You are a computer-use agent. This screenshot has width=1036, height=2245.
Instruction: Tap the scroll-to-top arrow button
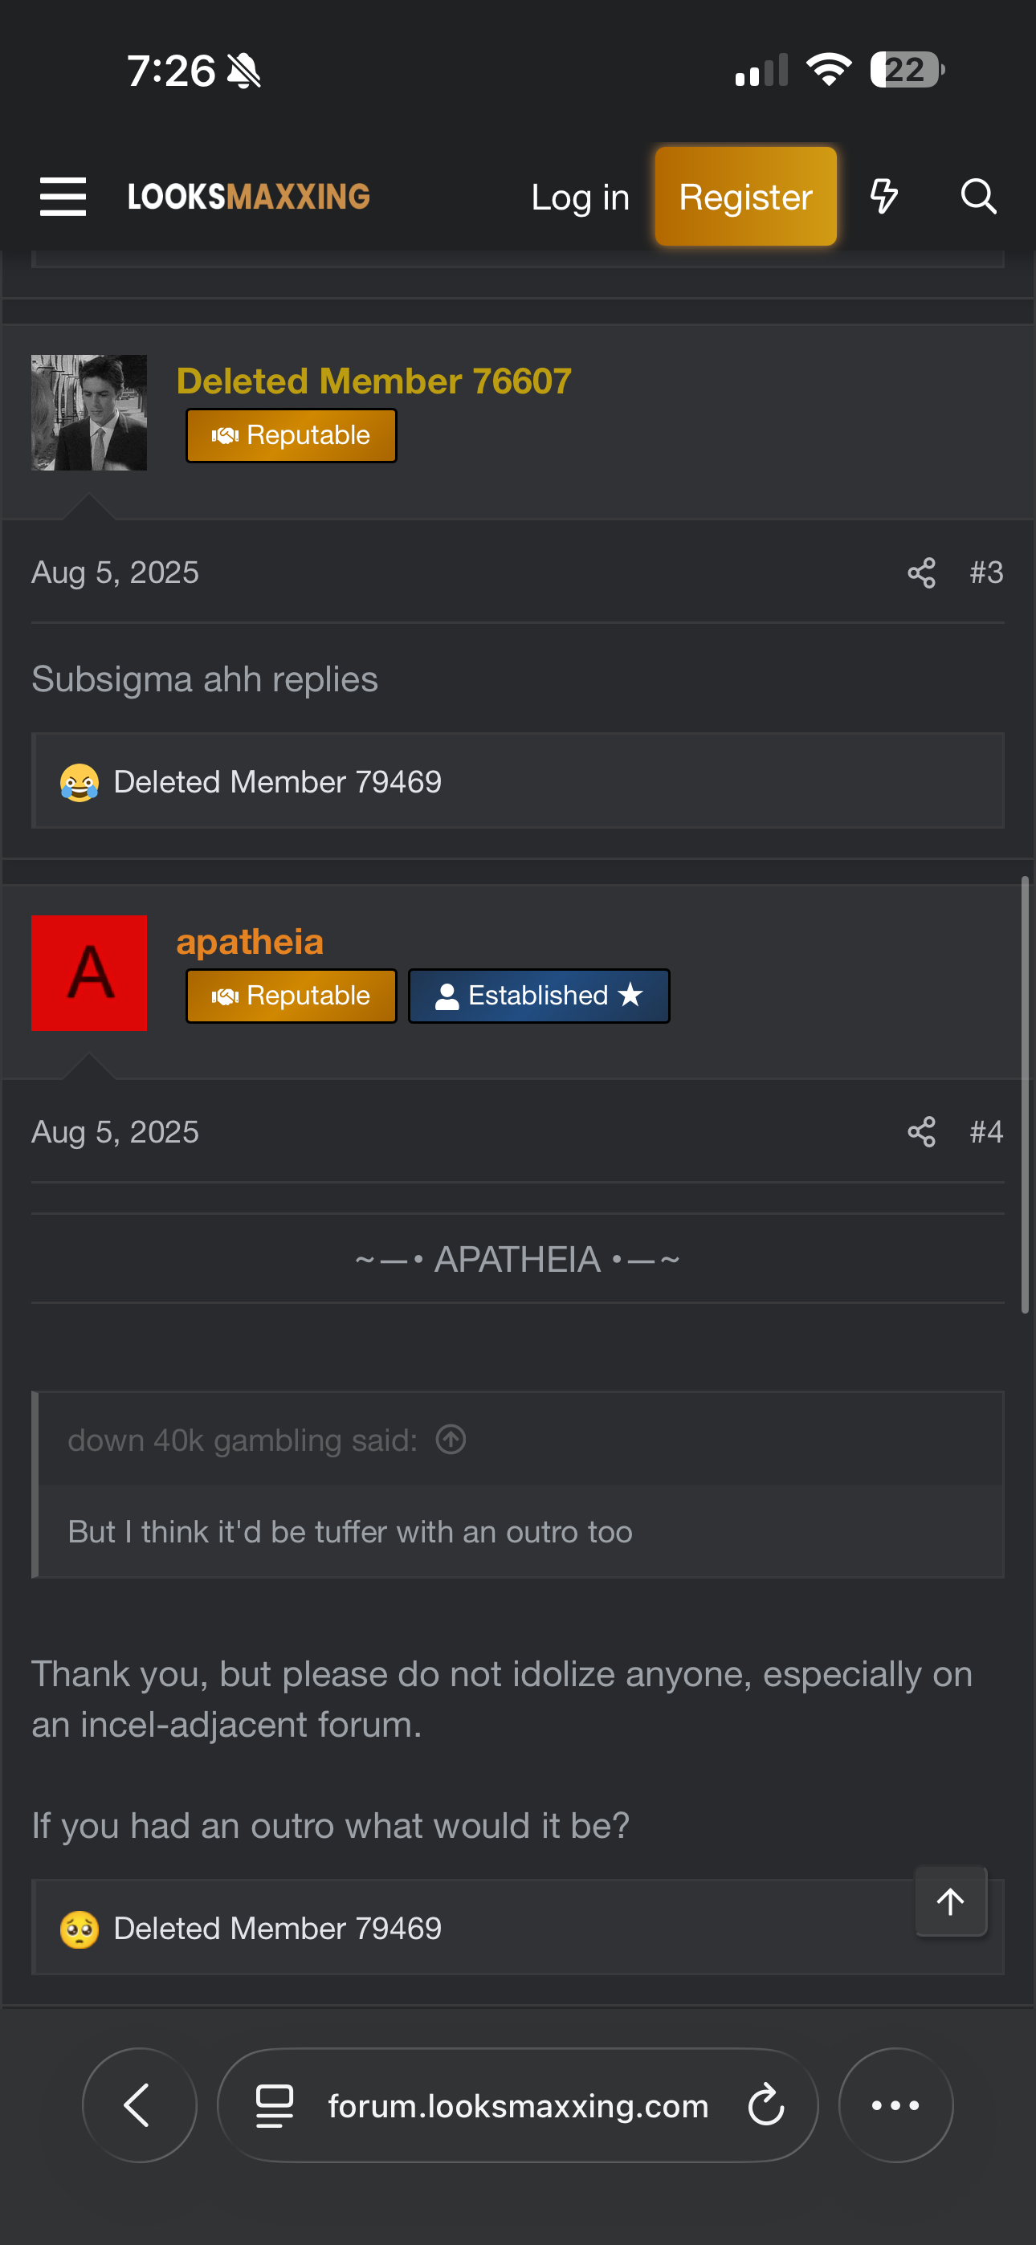(951, 1901)
